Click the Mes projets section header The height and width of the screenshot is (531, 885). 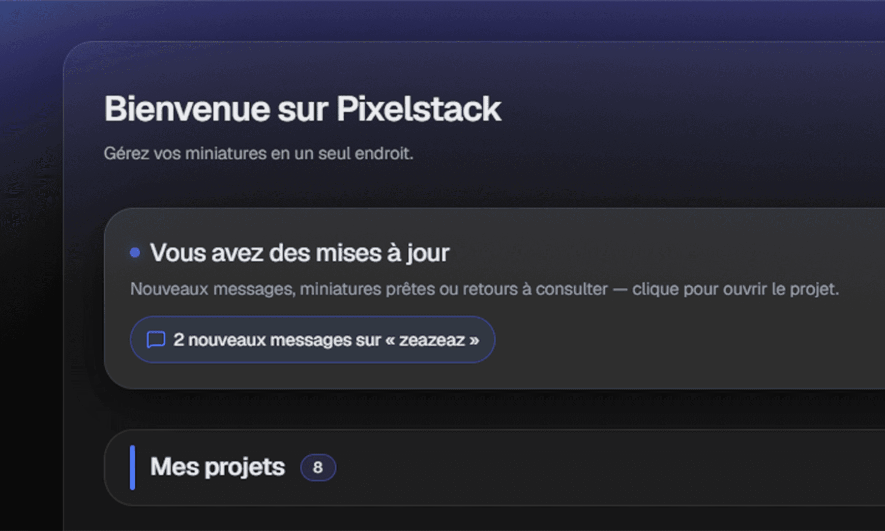tap(216, 467)
